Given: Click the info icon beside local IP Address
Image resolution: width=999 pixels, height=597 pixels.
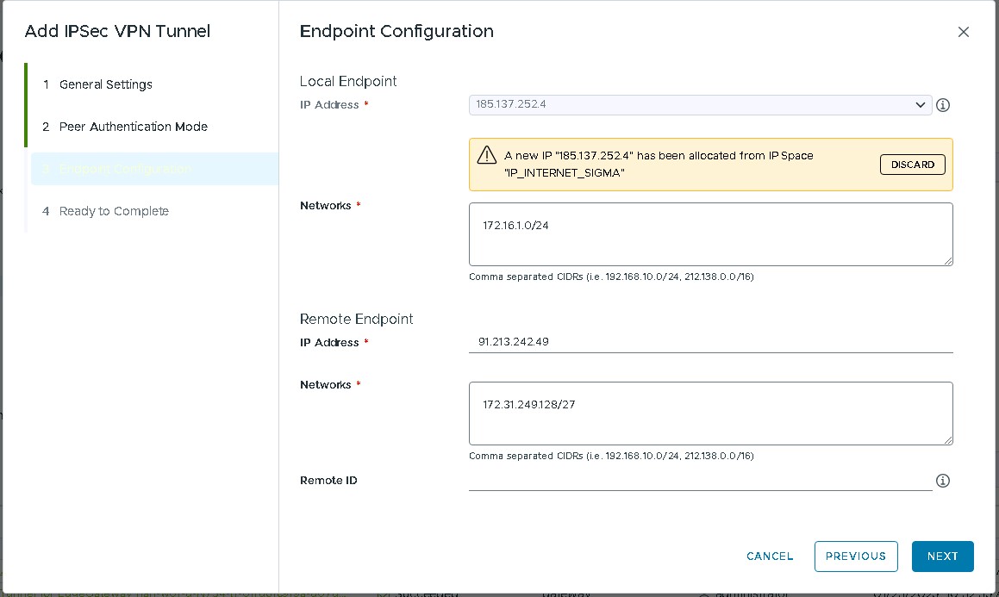Looking at the screenshot, I should [943, 105].
